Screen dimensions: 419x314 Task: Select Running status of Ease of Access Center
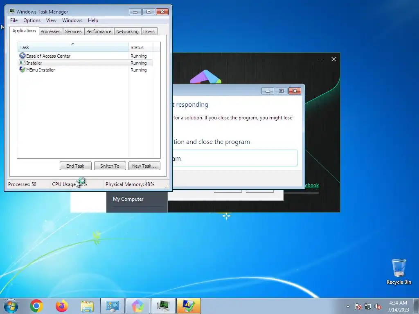point(138,56)
